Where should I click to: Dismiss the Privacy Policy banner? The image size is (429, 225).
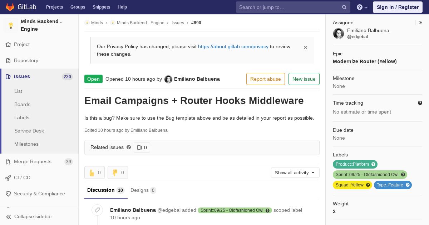305,47
